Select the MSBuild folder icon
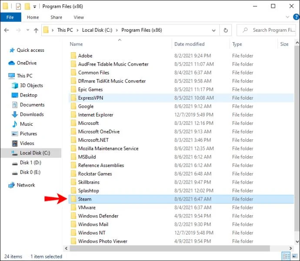Image resolution: width=300 pixels, height=261 pixels. click(73, 157)
